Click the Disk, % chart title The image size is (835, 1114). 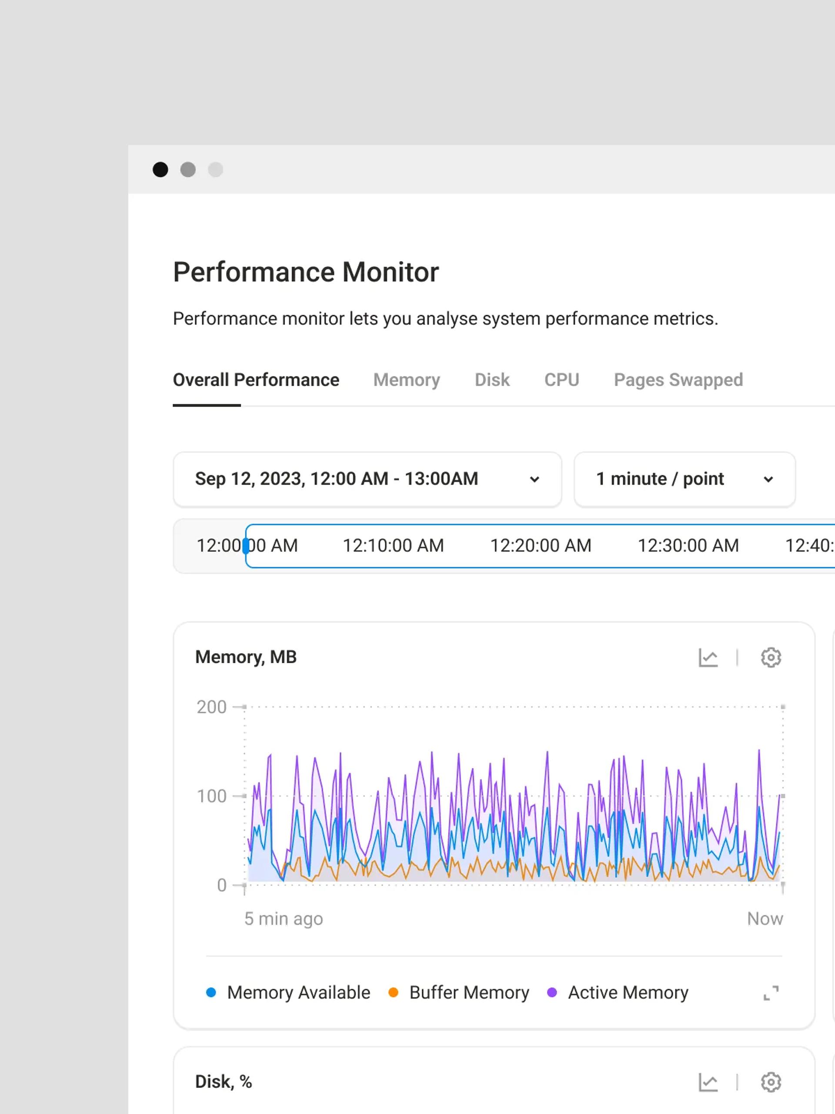(x=224, y=1082)
